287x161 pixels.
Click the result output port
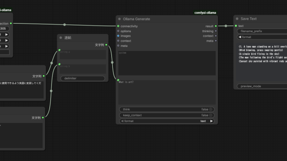coord(216,26)
